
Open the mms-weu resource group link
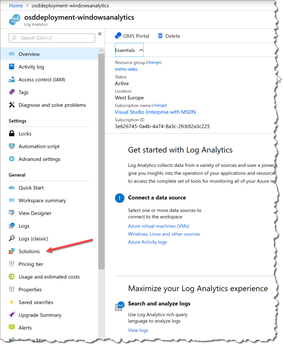126,69
